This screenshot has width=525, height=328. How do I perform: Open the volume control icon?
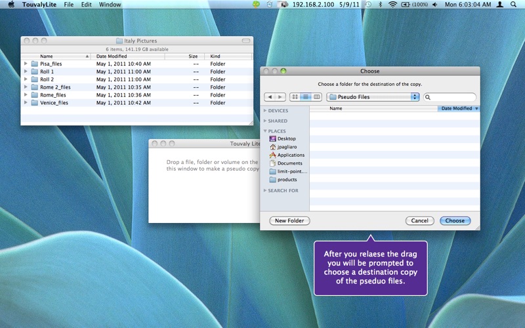(x=434, y=5)
